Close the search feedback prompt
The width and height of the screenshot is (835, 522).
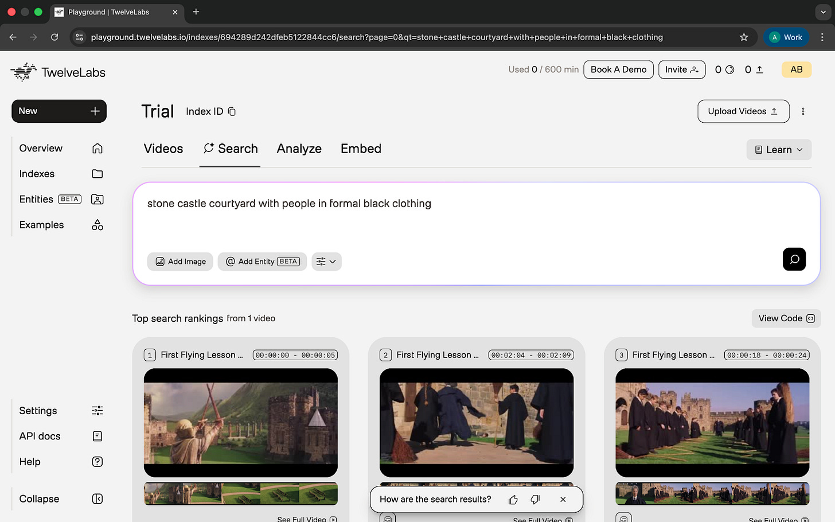point(563,500)
